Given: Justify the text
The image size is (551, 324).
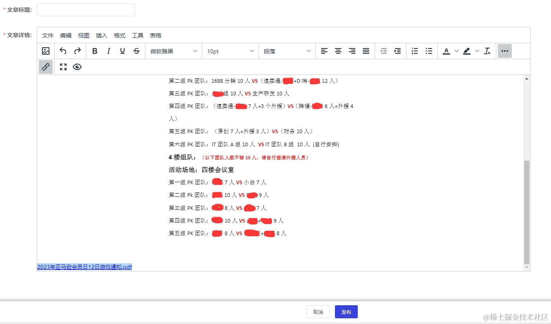Looking at the screenshot, I should (x=366, y=51).
